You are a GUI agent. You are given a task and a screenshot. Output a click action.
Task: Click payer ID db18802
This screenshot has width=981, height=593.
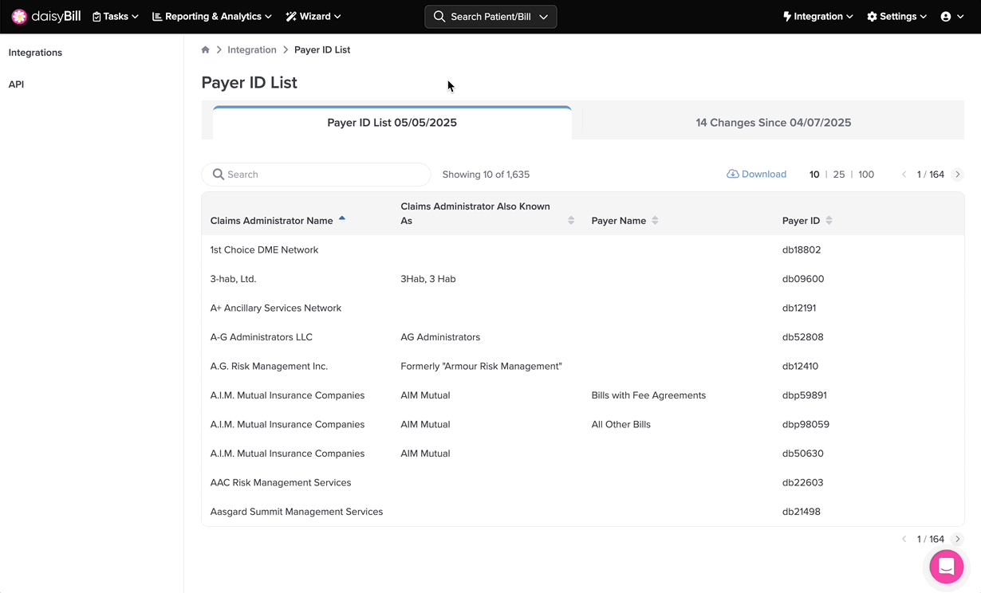click(x=802, y=250)
